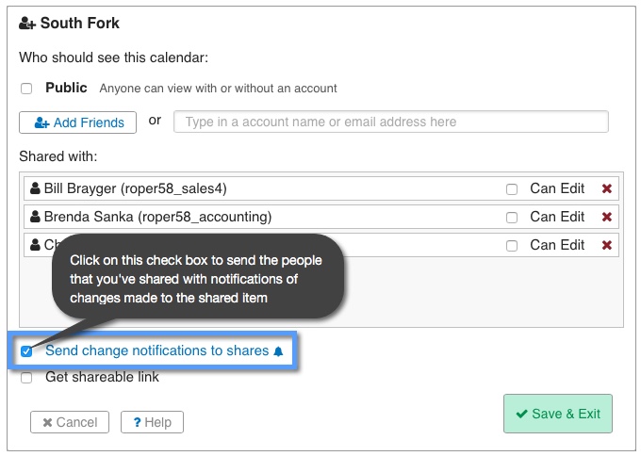Toggle Can Edit for Bill Brayger

tap(512, 189)
